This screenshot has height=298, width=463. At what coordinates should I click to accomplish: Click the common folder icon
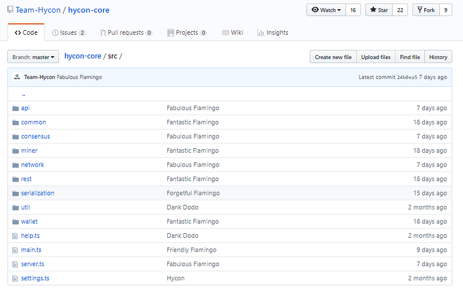click(x=16, y=123)
